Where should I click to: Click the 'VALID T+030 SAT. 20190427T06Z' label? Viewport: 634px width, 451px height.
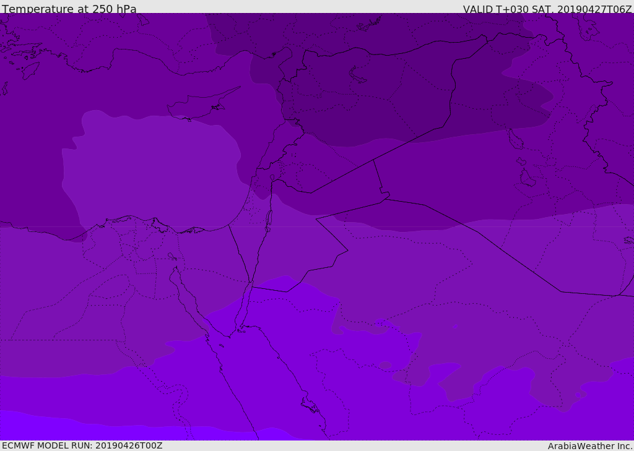pyautogui.click(x=547, y=9)
